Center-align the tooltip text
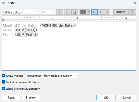 101,12
